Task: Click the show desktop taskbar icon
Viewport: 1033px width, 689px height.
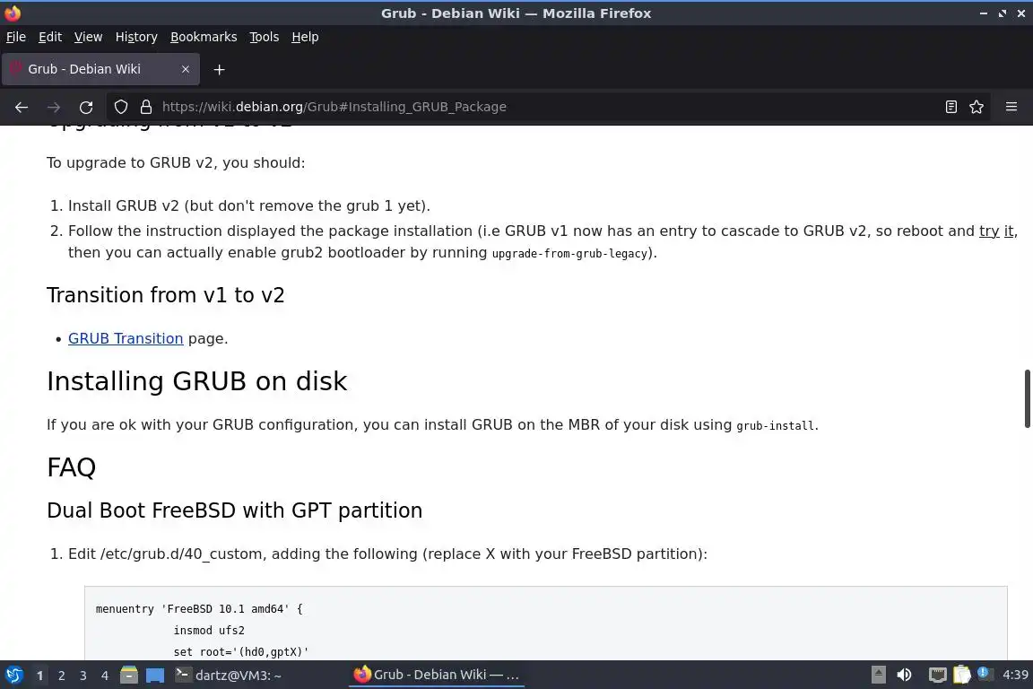Action: point(155,676)
